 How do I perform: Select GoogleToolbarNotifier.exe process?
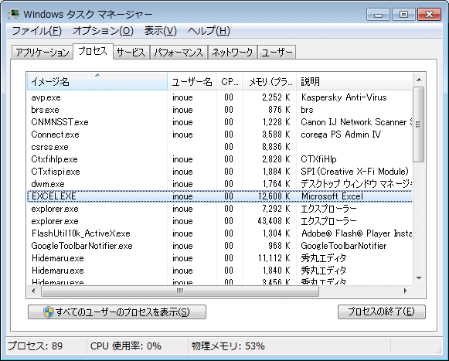(219, 246)
